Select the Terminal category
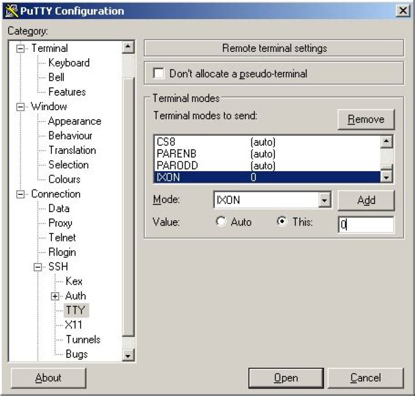Viewport: 415px width, 396px height. click(x=50, y=48)
